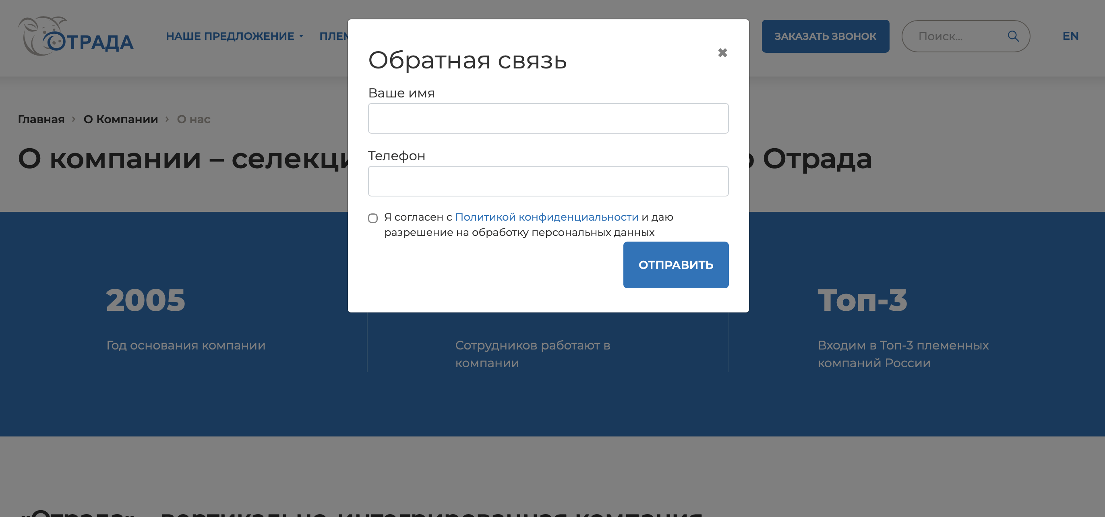
Task: Close the Обратная связь dialog
Action: coord(722,53)
